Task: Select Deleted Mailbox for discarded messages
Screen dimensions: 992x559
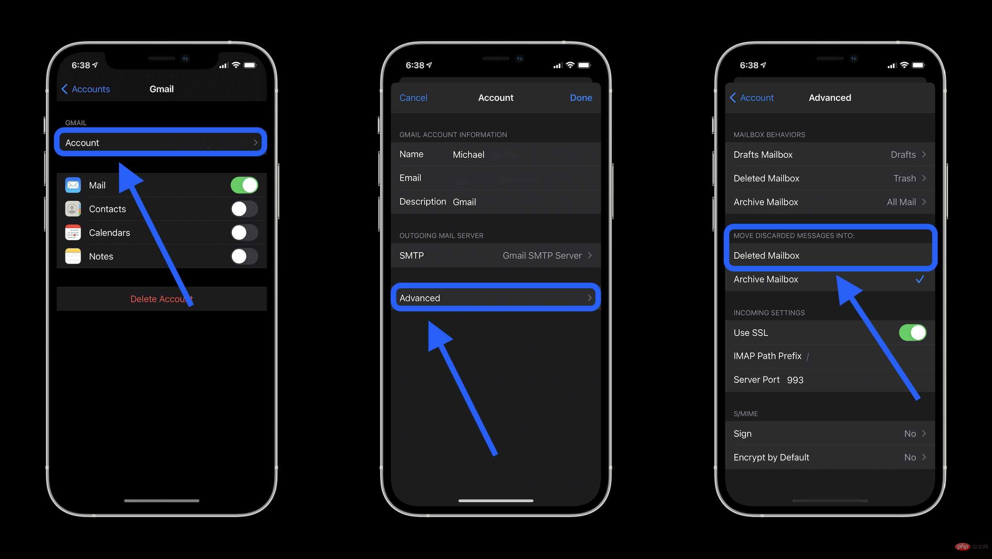Action: point(829,255)
